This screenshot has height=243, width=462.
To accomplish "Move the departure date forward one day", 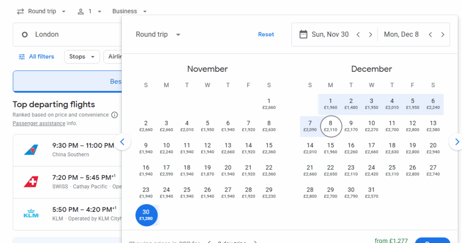I will coord(370,35).
